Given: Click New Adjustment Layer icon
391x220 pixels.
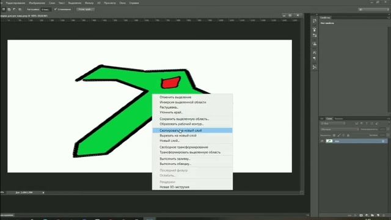Looking at the screenshot, I should pos(367,216).
